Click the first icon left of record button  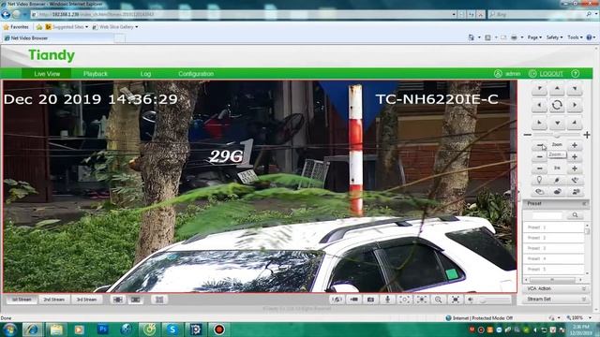coord(337,300)
